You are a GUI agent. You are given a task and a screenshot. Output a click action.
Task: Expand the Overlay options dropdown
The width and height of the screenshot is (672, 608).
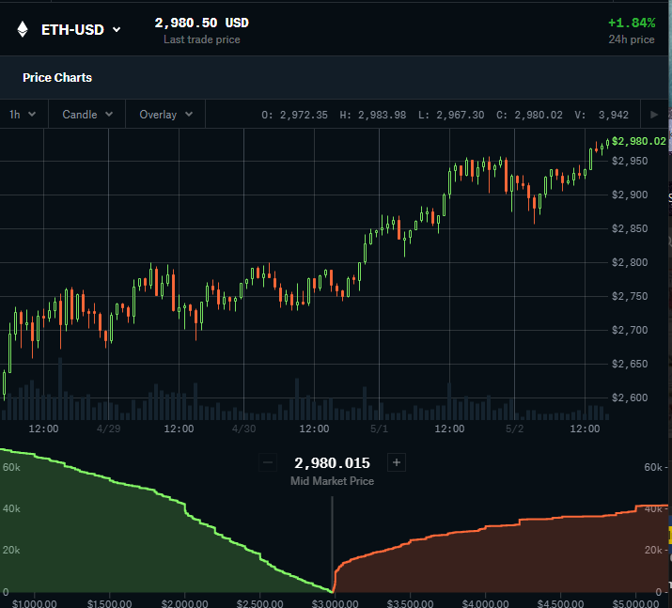(x=165, y=115)
